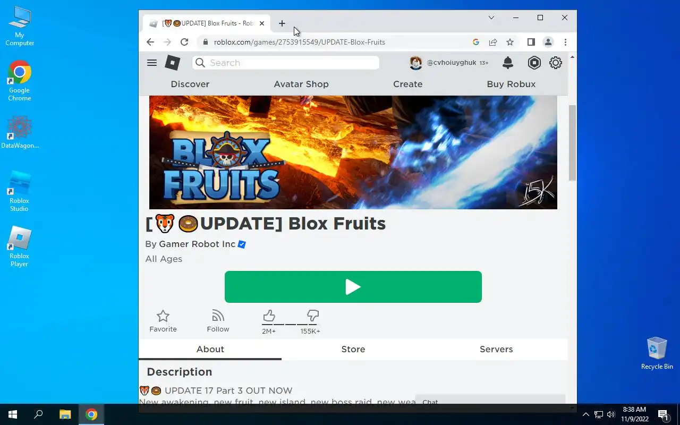
Task: Open Roblox settings gear icon
Action: pos(556,63)
